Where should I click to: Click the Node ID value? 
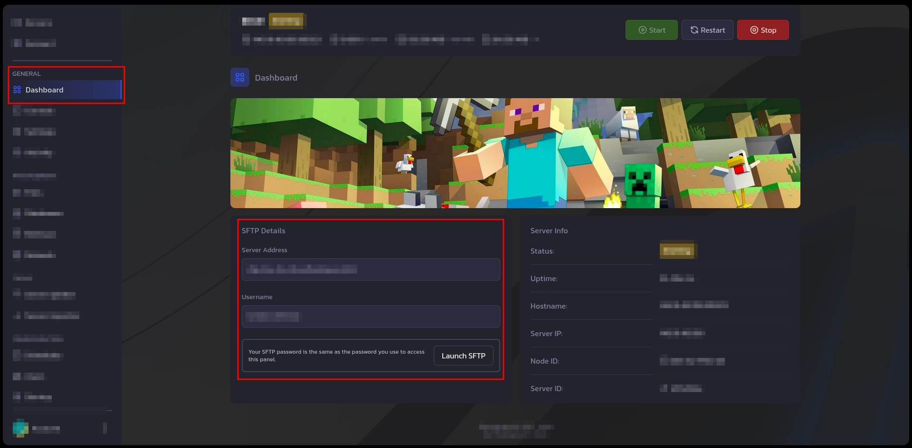pos(692,361)
